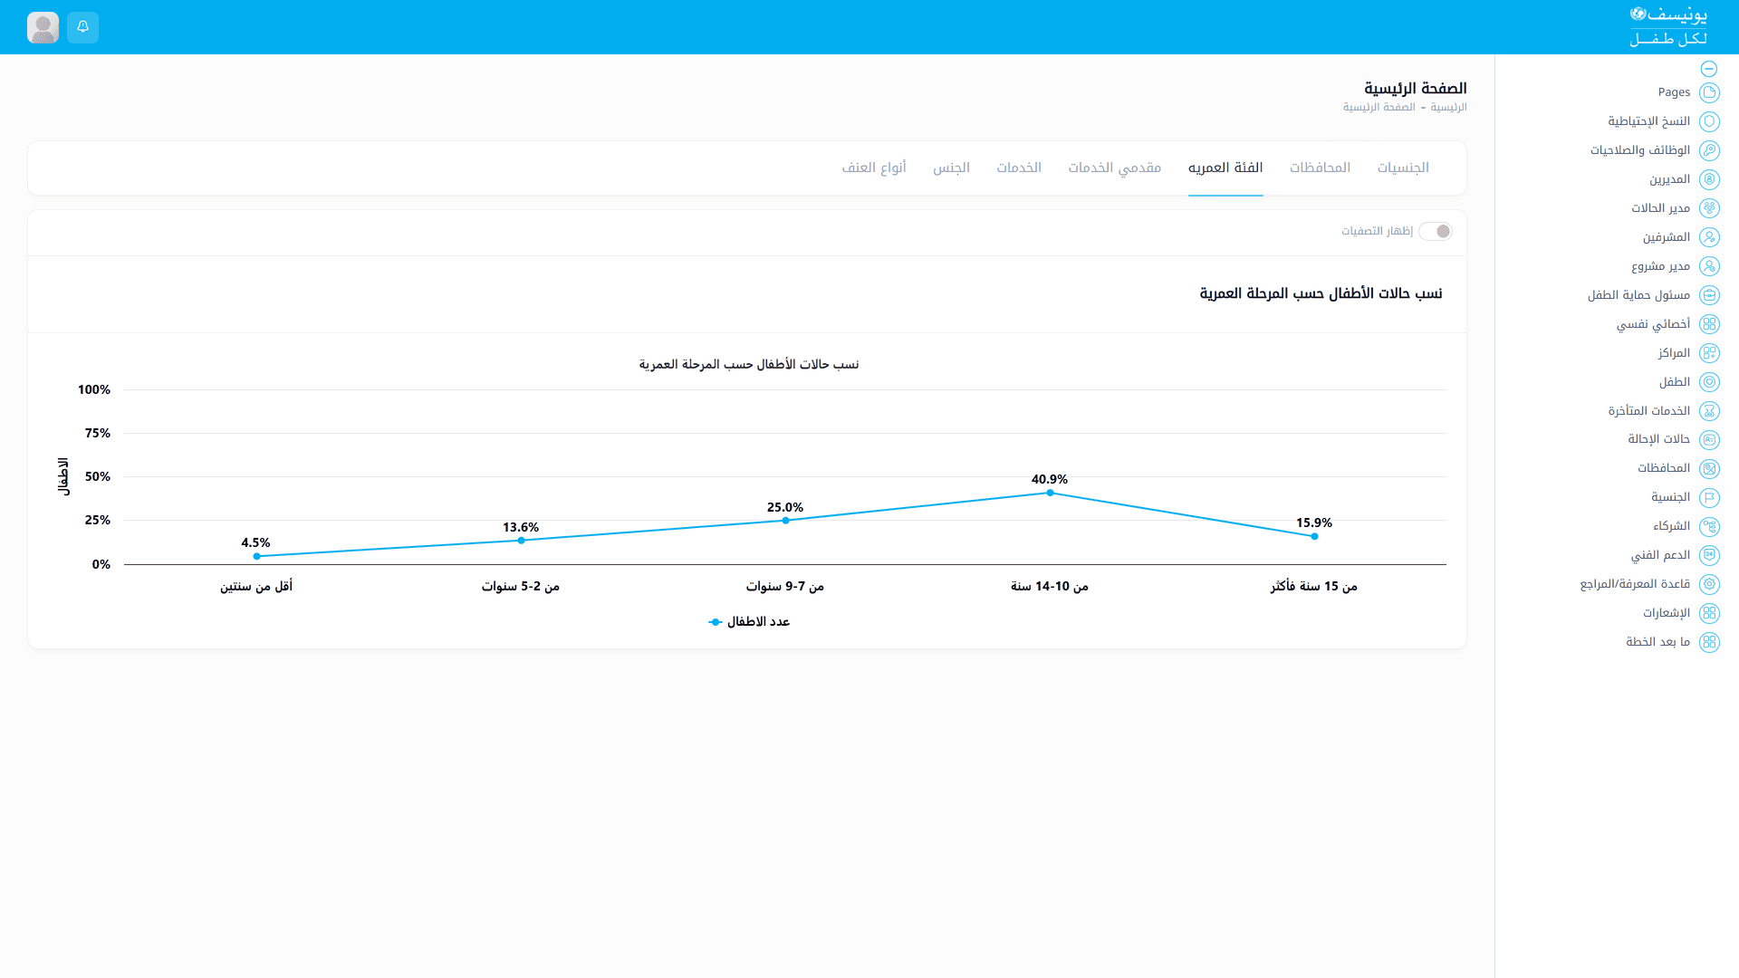Click the النسخ الإحتياطية backup icon
1739x978 pixels.
(x=1709, y=121)
